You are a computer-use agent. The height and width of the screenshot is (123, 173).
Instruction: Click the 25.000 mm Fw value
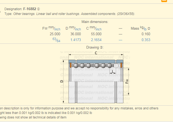point(55,34)
